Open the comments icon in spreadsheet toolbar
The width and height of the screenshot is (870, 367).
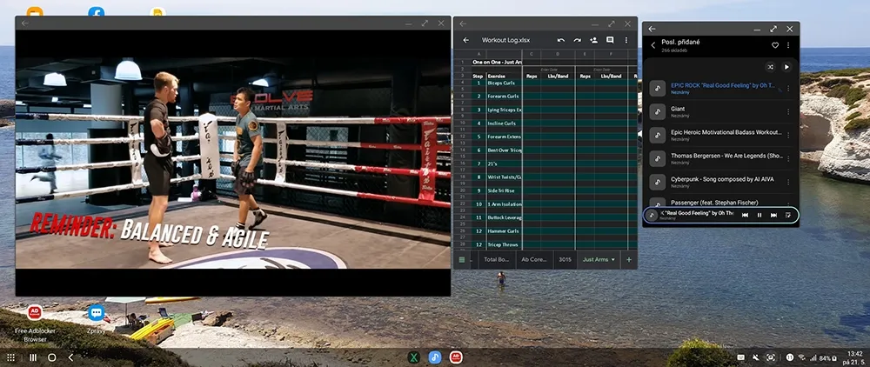click(x=610, y=40)
